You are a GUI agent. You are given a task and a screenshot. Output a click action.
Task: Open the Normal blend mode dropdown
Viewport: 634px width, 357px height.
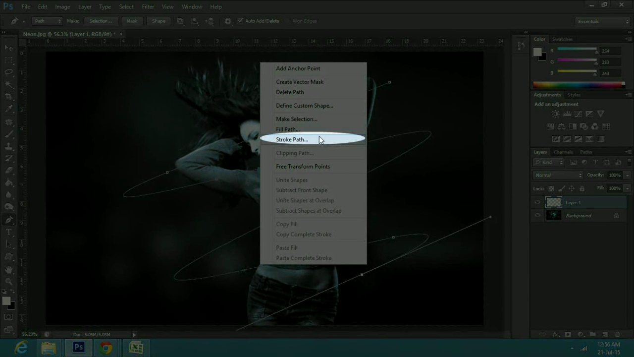(x=558, y=175)
